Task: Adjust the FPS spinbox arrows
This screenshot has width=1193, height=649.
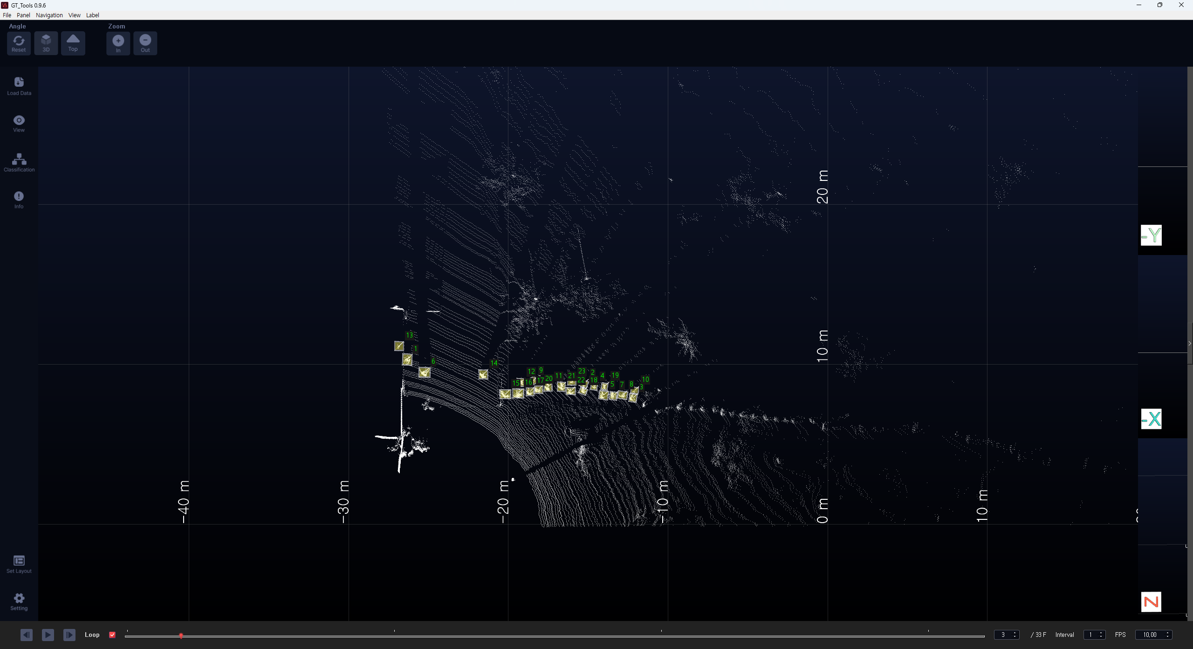Action: pyautogui.click(x=1167, y=635)
